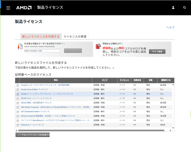This screenshot has width=191, height=152.
Task: Sort table by subscription end date header
Action: pos(166,80)
